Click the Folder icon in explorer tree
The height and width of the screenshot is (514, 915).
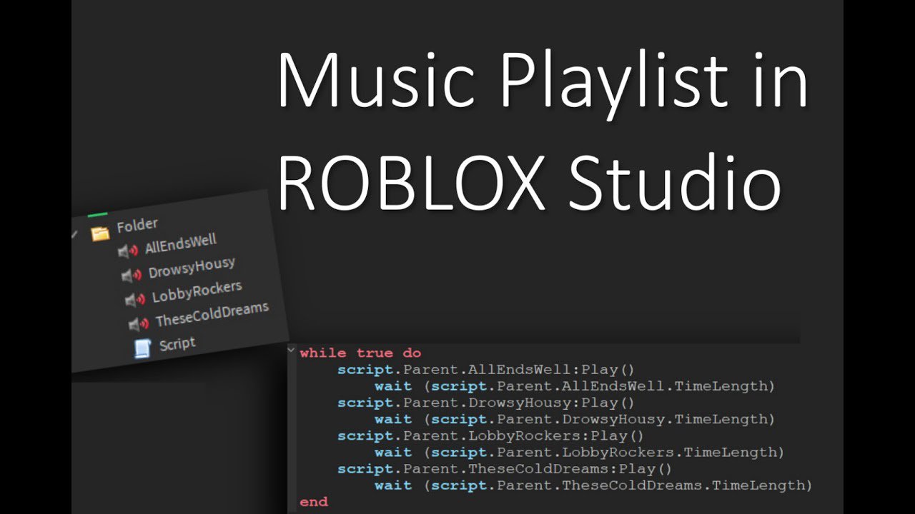100,233
